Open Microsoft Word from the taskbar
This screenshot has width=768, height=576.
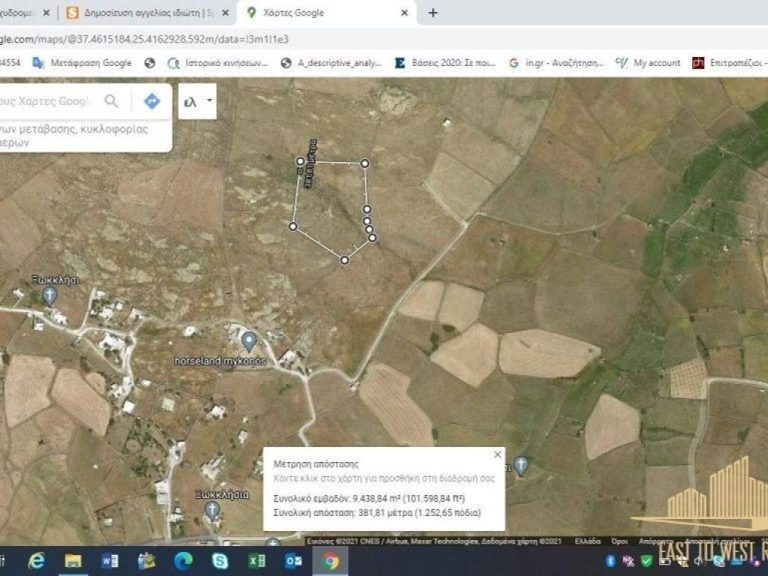[109, 560]
